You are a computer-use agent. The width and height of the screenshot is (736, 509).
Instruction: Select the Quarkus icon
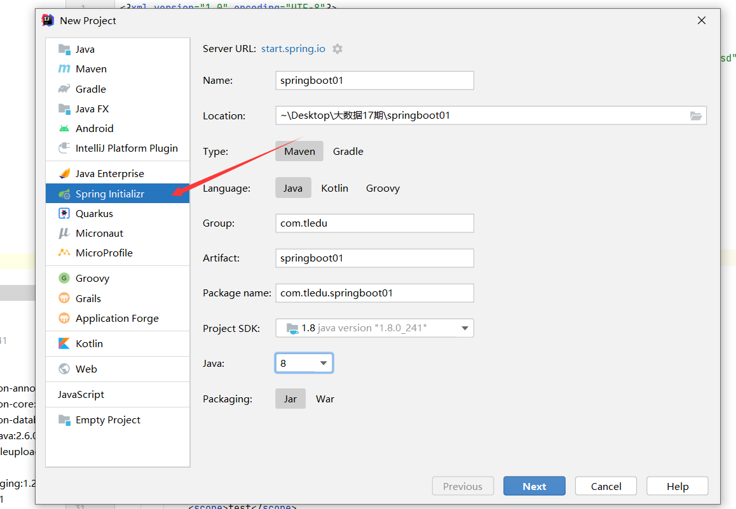tap(64, 214)
